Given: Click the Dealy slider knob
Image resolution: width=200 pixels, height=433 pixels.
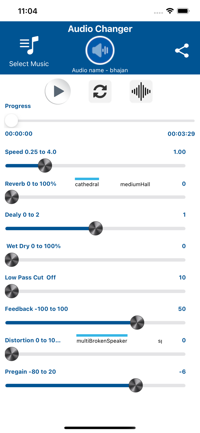Looking at the screenshot, I should coord(96,228).
